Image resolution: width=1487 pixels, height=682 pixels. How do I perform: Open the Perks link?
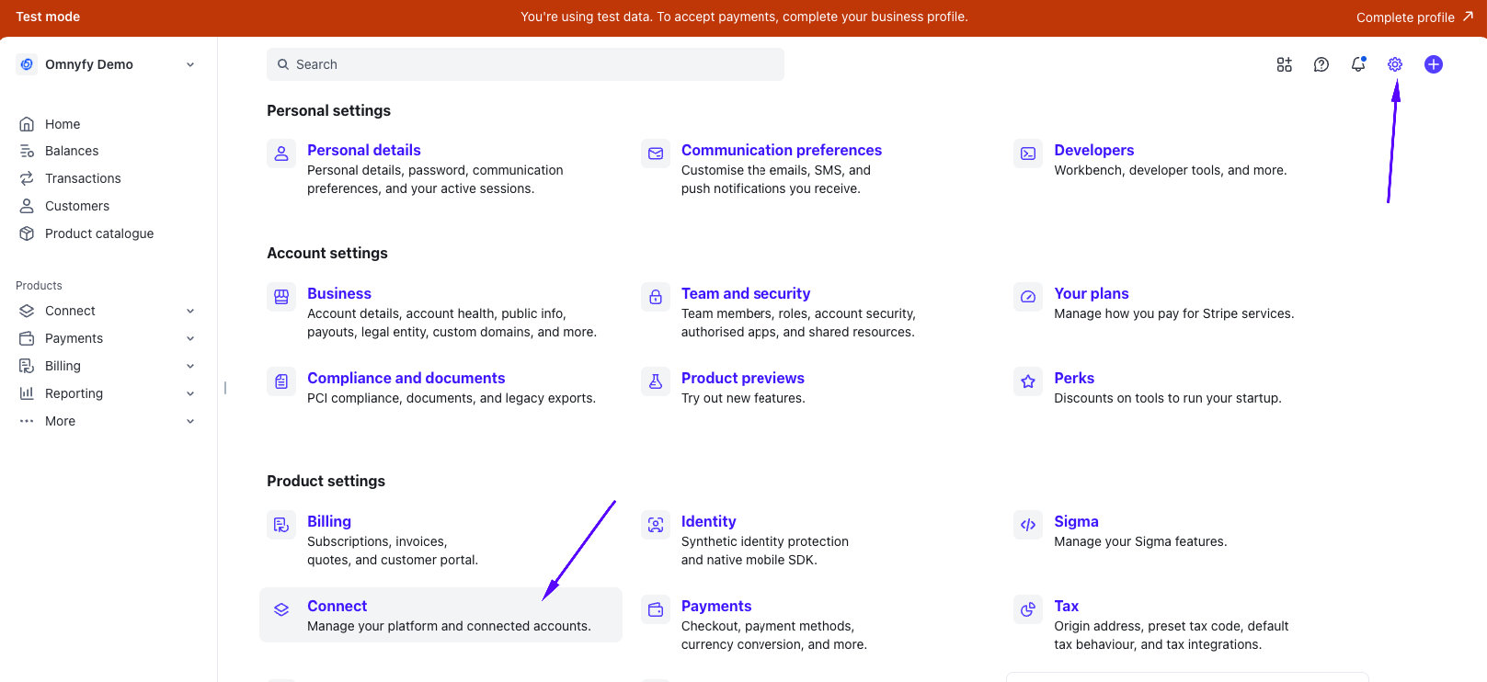[1074, 378]
